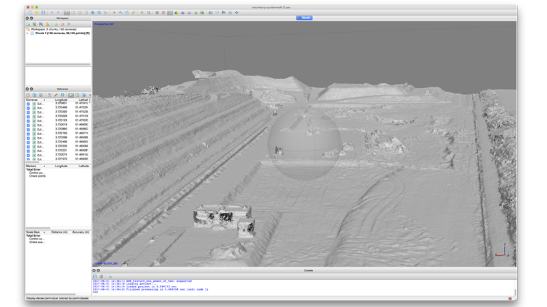Viewport: 547px width, 307px height.
Task: Choose the draw polygon tool
Action: point(127,12)
